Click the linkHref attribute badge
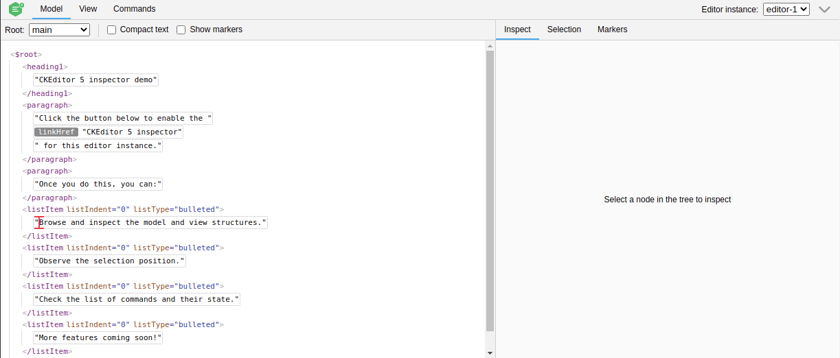Image resolution: width=840 pixels, height=358 pixels. pos(56,132)
